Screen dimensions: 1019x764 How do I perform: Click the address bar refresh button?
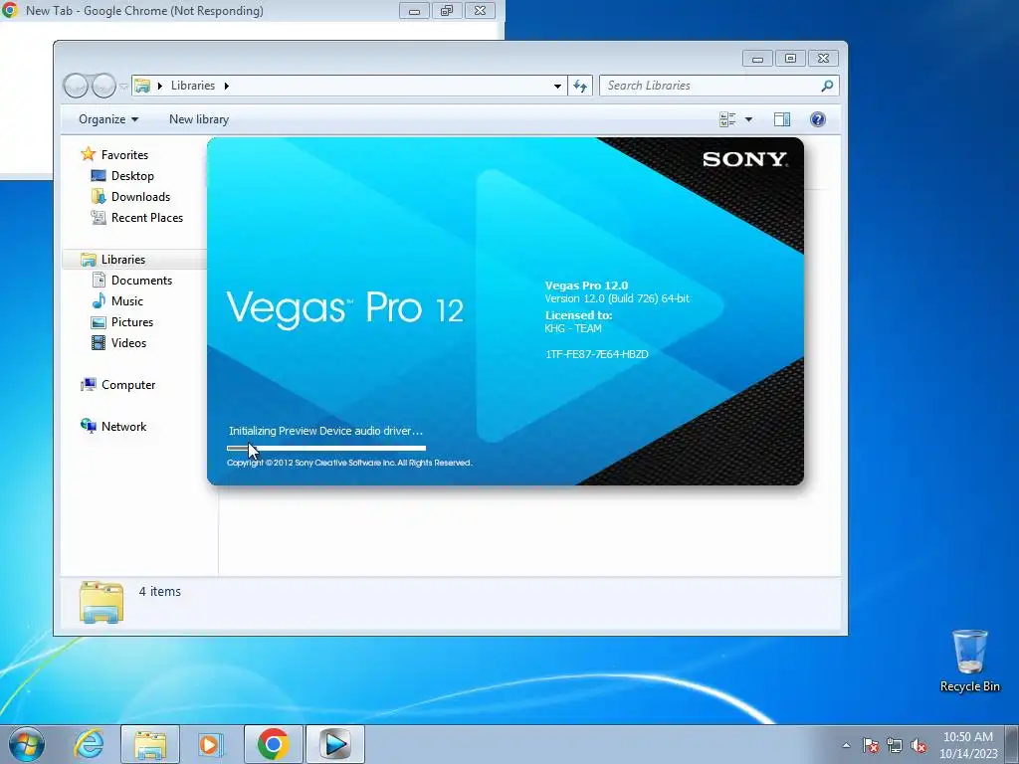tap(580, 86)
